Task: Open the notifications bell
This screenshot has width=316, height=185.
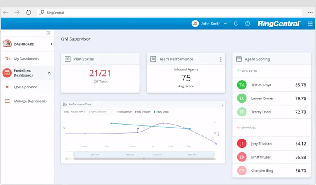Action: pyautogui.click(x=236, y=24)
